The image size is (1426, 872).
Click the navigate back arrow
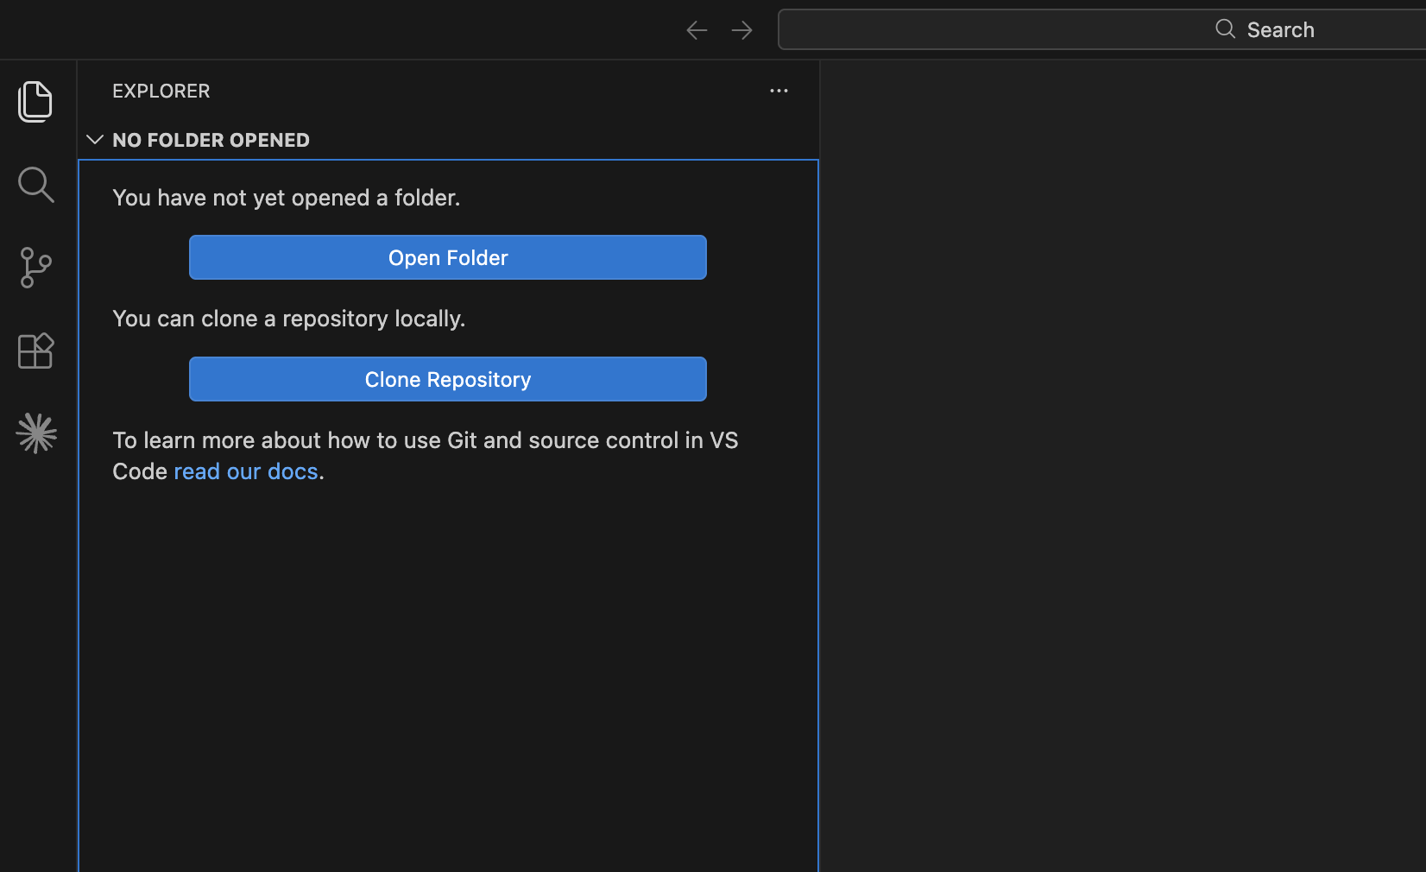(696, 29)
